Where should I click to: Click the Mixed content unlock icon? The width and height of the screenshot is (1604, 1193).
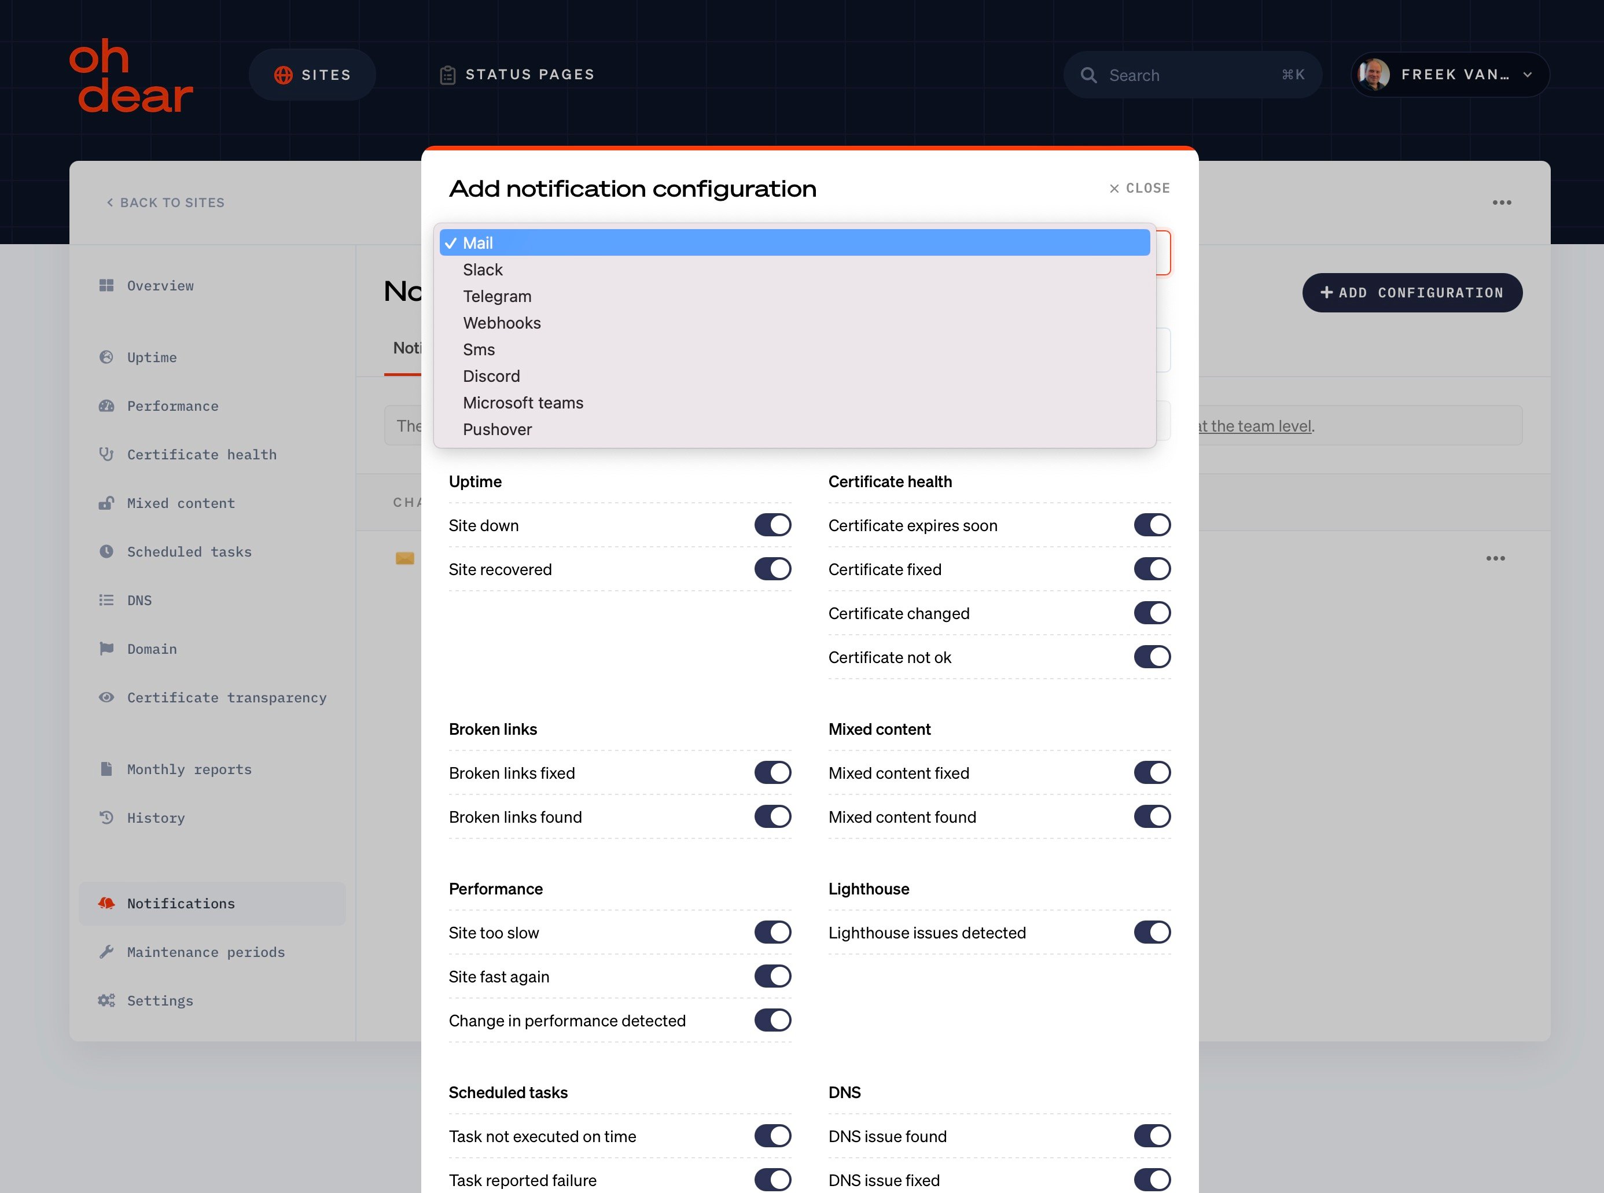tap(106, 503)
